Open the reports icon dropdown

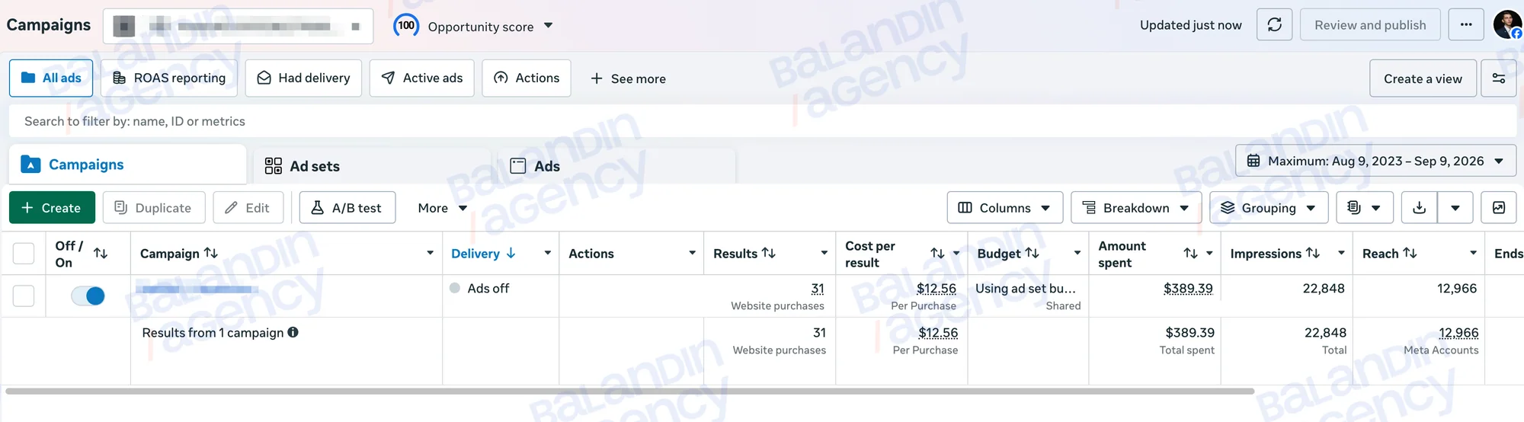point(1364,208)
